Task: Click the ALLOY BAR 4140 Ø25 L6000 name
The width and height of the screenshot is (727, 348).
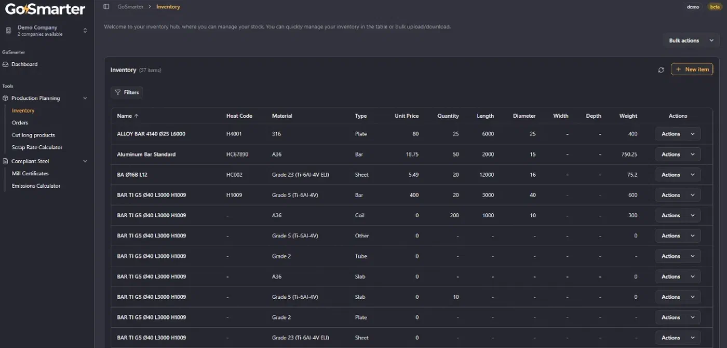Action: (x=151, y=134)
